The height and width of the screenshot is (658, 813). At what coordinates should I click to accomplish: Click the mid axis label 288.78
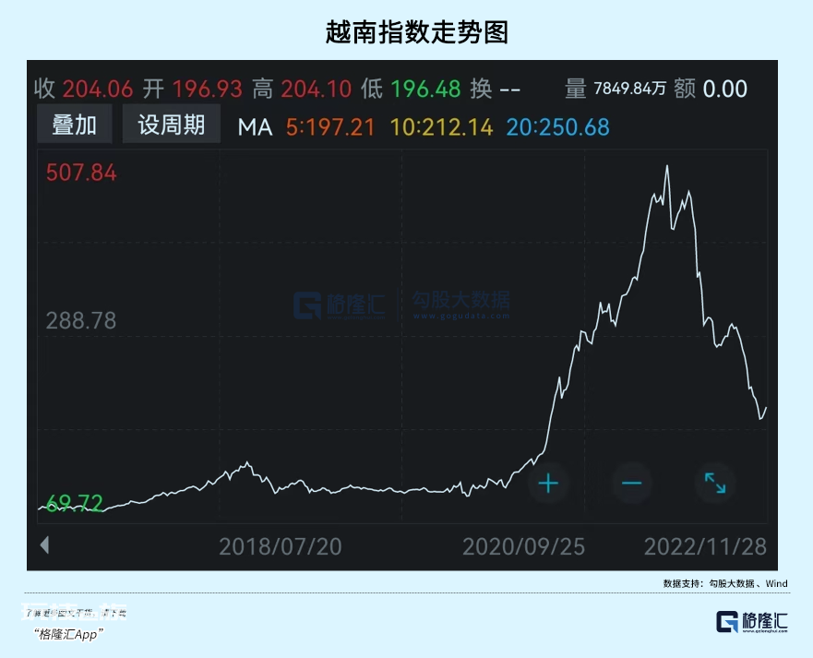coord(81,320)
